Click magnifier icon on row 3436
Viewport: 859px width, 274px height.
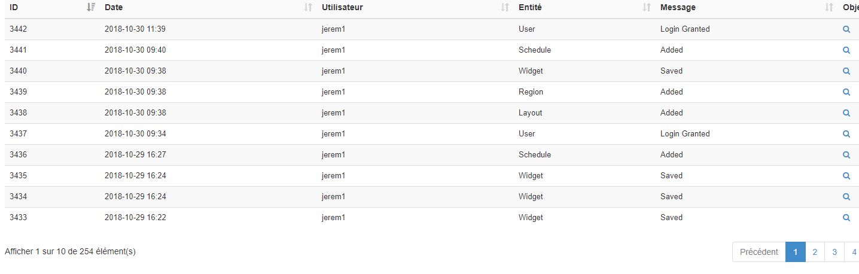(846, 155)
